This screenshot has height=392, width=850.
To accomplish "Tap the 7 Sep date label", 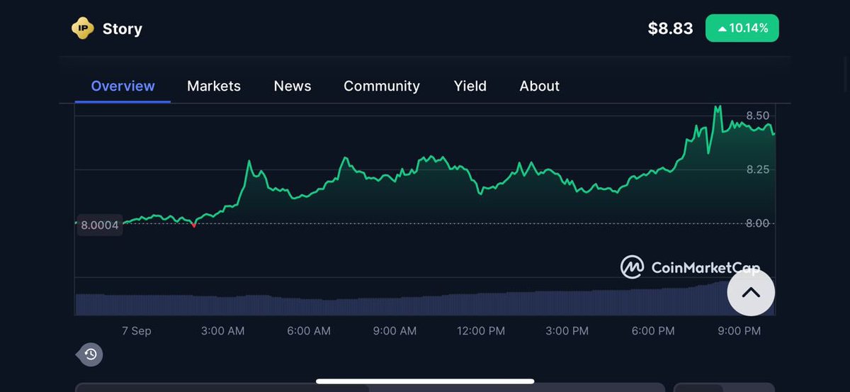I will click(137, 331).
